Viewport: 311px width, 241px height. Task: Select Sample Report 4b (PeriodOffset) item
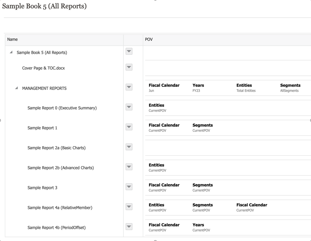tap(56, 228)
